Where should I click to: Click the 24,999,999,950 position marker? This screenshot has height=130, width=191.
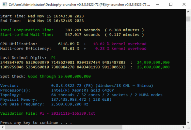[153, 62]
